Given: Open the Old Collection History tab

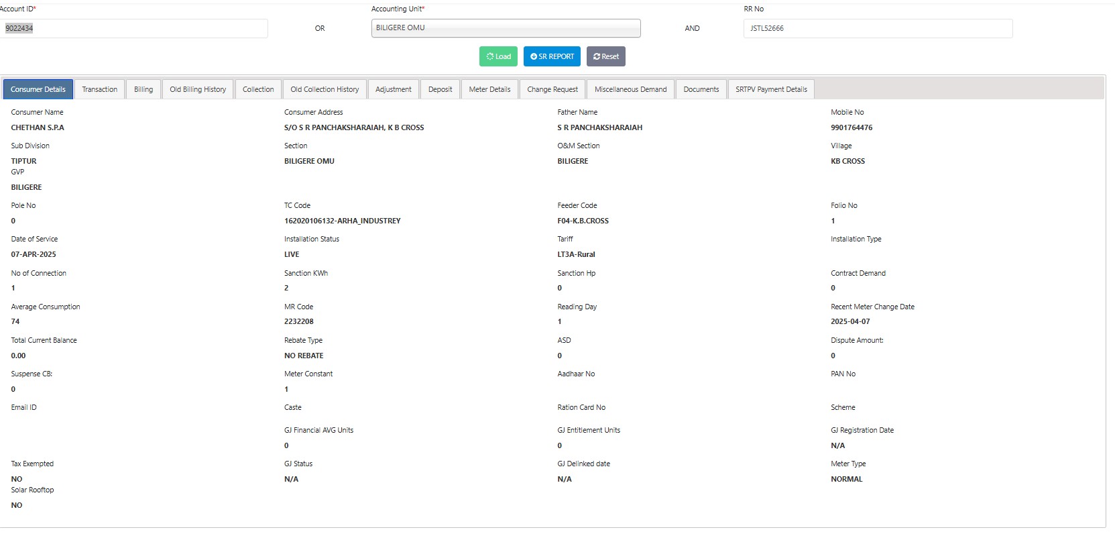Looking at the screenshot, I should tap(325, 89).
